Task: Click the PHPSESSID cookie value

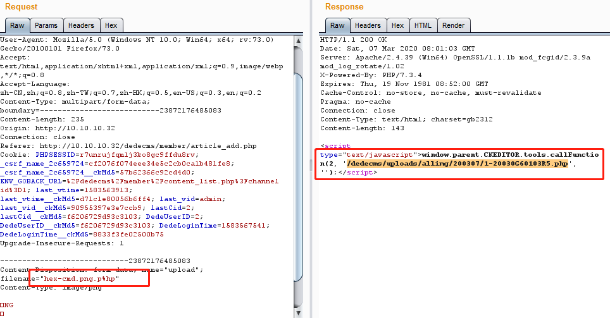Action: [137, 155]
